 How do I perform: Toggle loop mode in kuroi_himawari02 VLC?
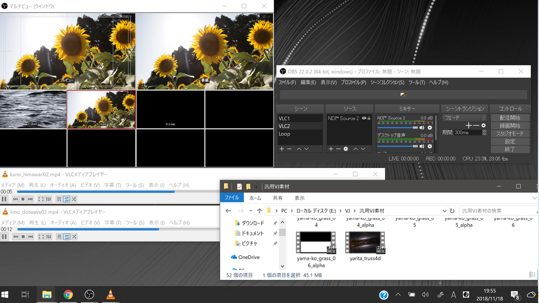click(67, 199)
